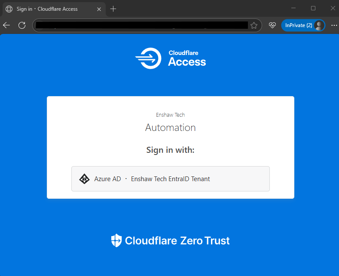
Task: Click the Cloudflare Zero Trust shield icon
Action: 116,240
